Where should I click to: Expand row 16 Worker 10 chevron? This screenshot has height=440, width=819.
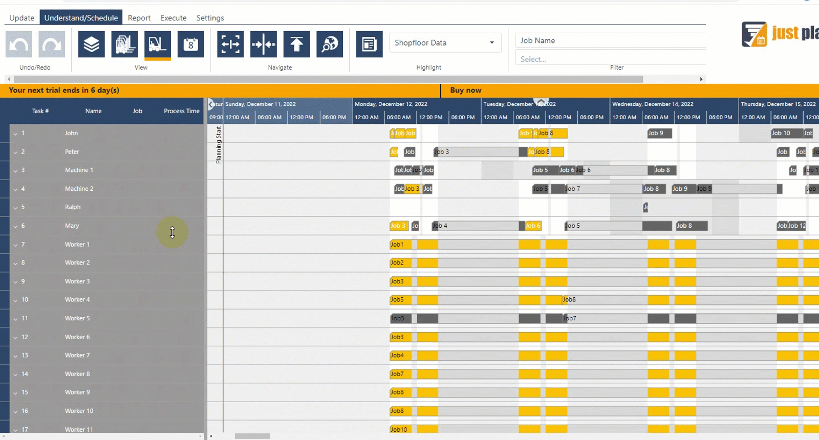coord(15,411)
